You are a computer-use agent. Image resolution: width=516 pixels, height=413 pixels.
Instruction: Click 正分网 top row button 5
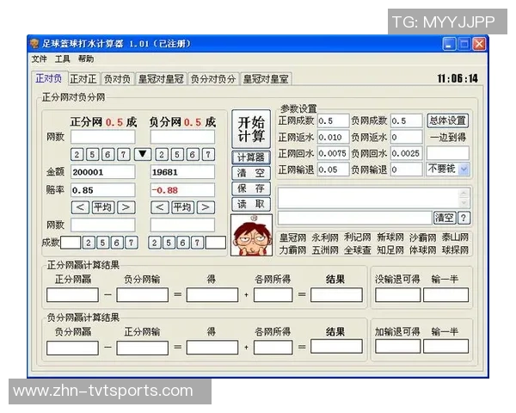coord(93,155)
